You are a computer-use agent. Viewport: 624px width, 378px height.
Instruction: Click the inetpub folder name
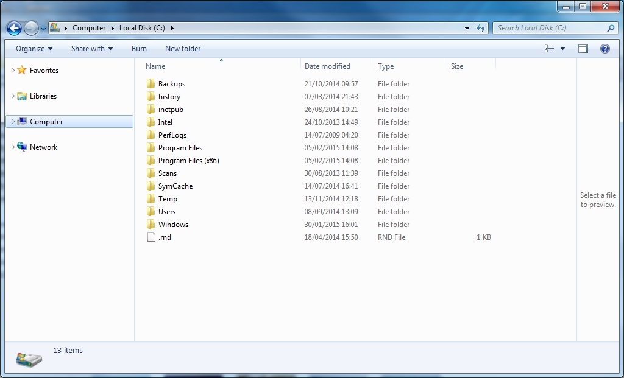coord(171,110)
